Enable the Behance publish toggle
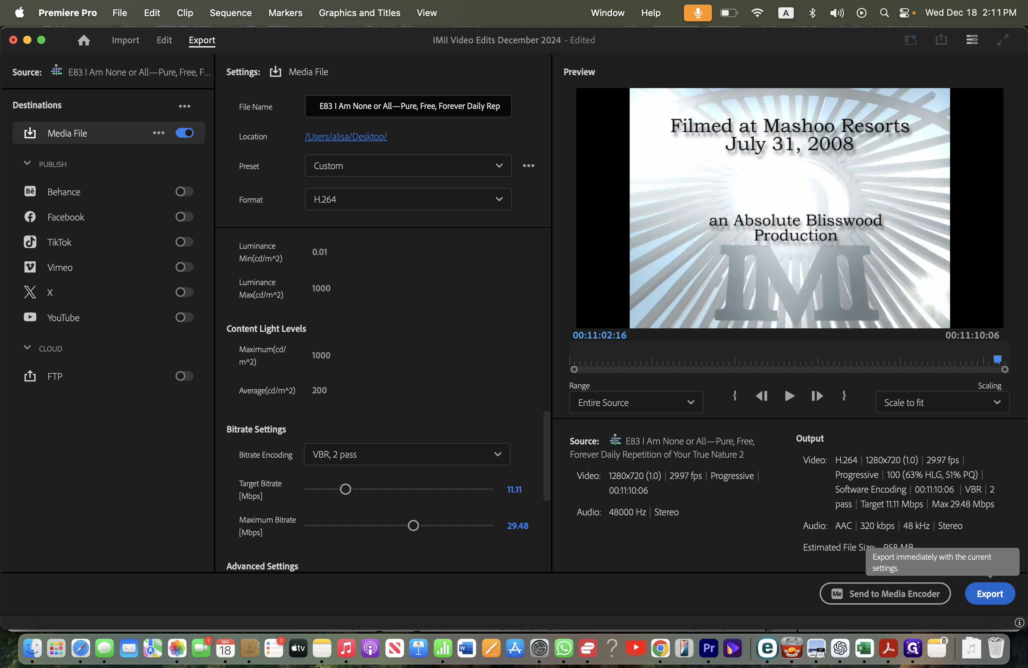 click(184, 191)
